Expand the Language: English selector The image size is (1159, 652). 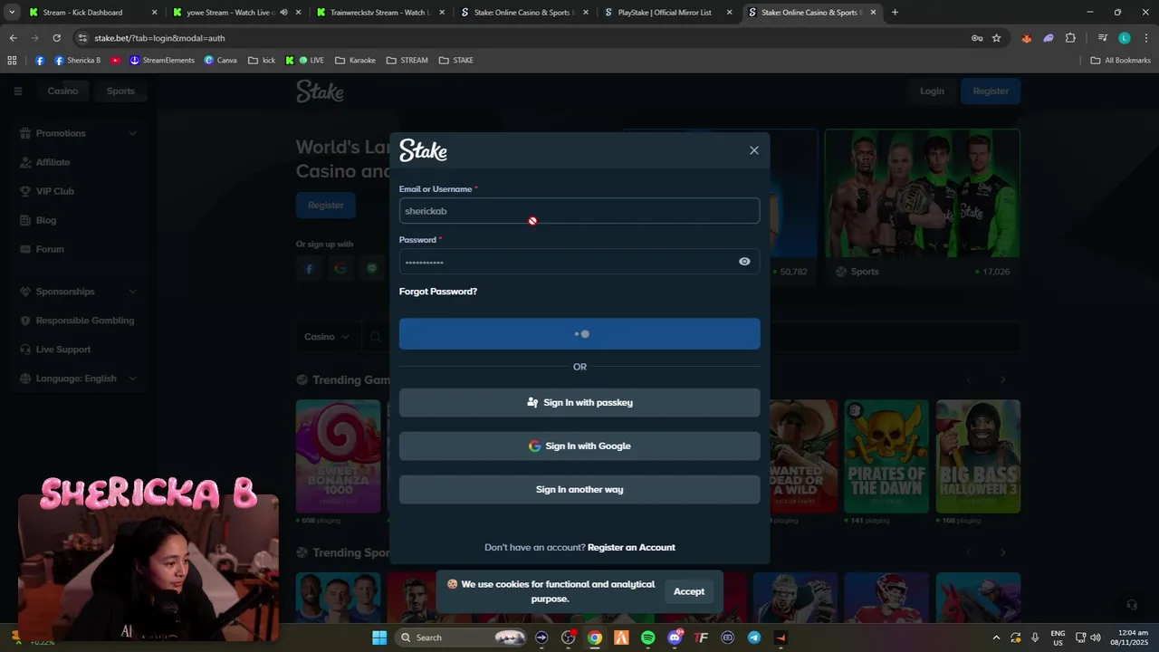pos(78,379)
